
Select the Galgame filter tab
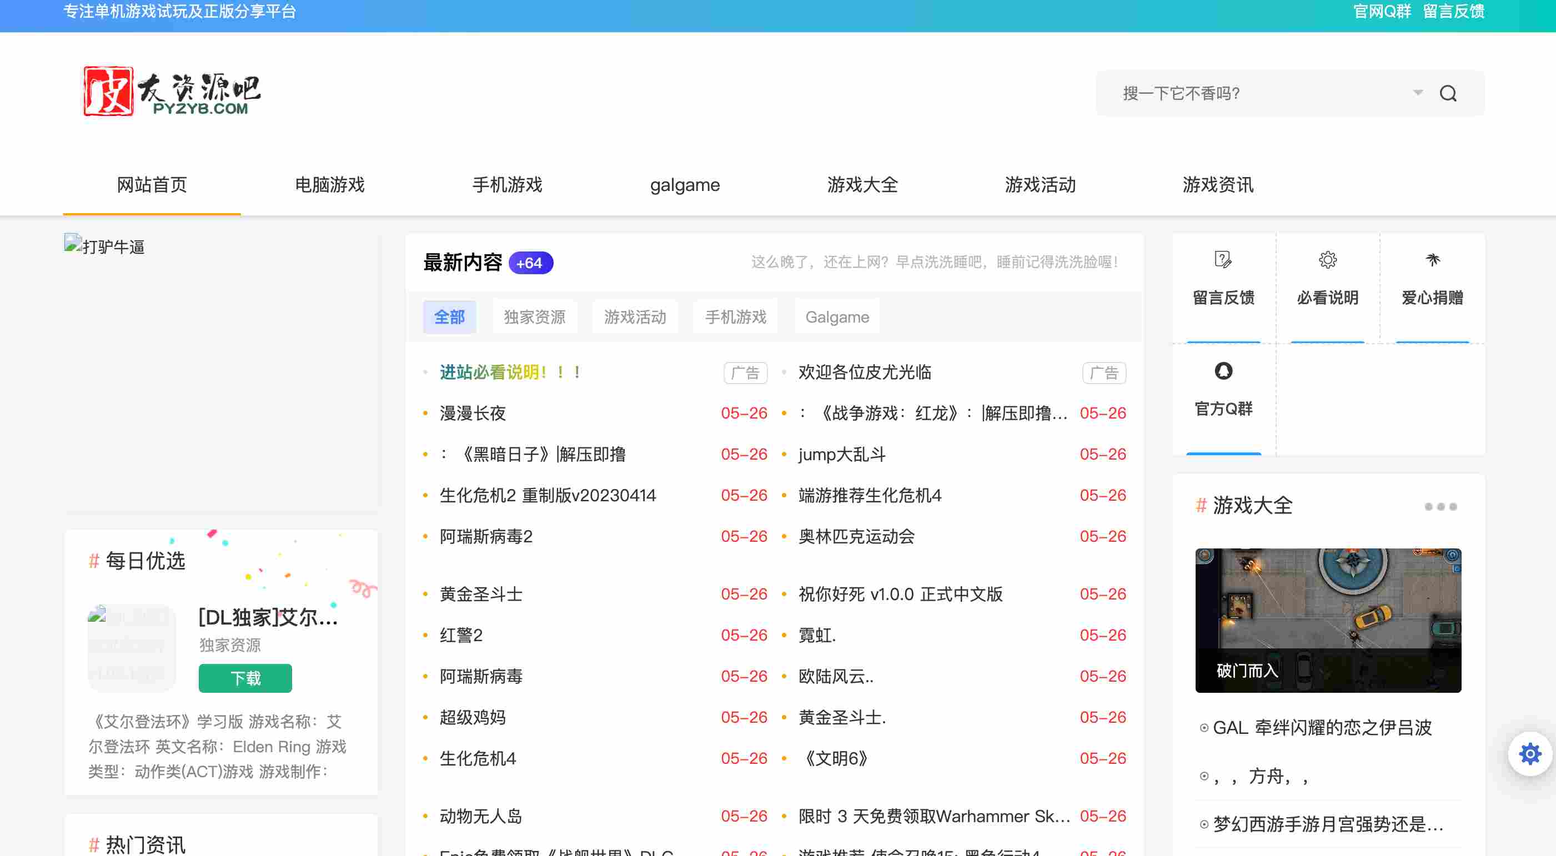pos(837,317)
